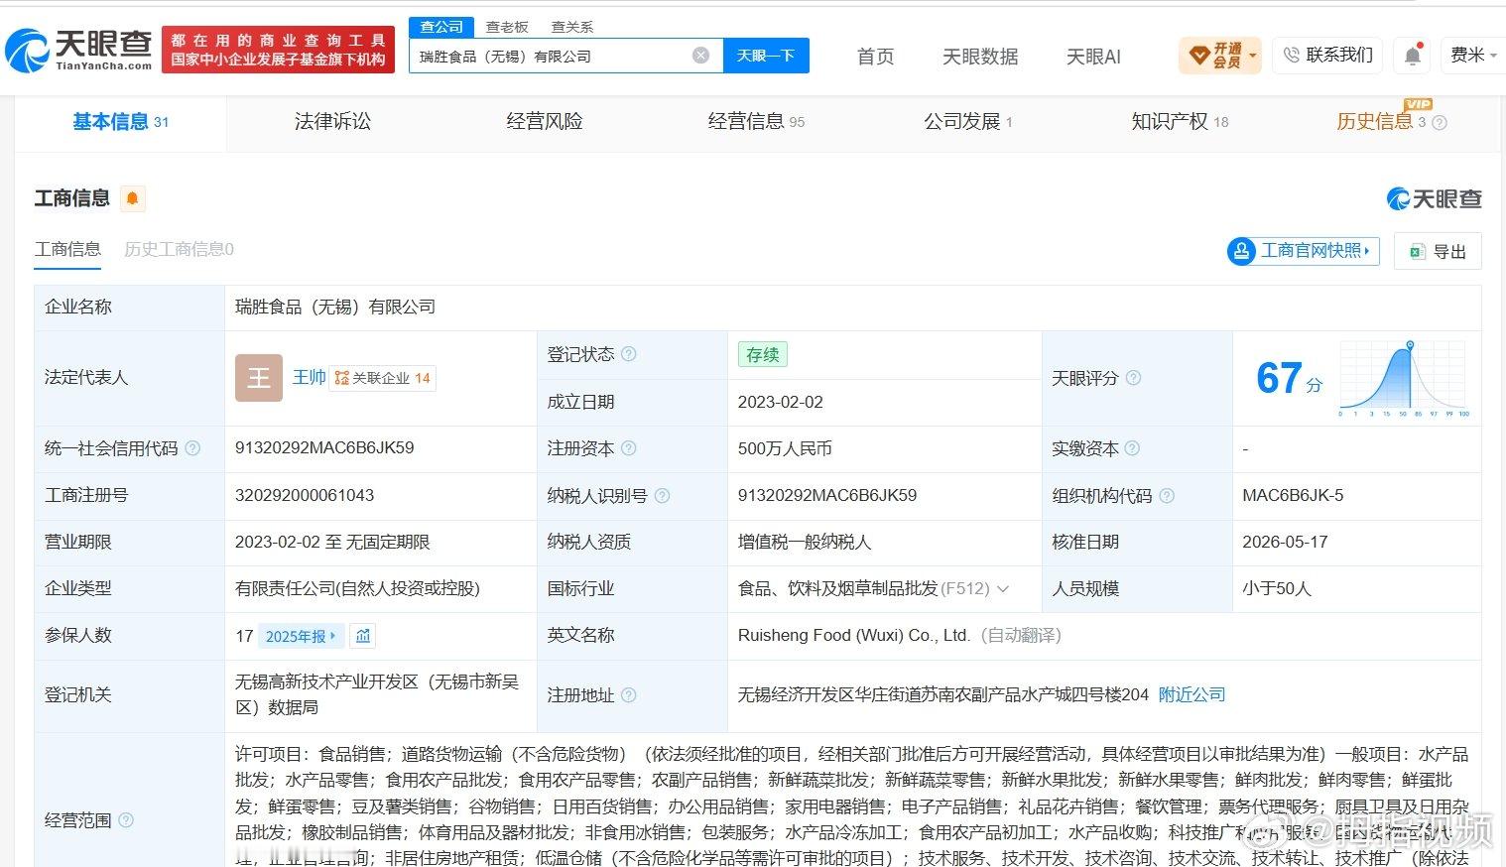Open the 基本信息 tab

[x=120, y=122]
